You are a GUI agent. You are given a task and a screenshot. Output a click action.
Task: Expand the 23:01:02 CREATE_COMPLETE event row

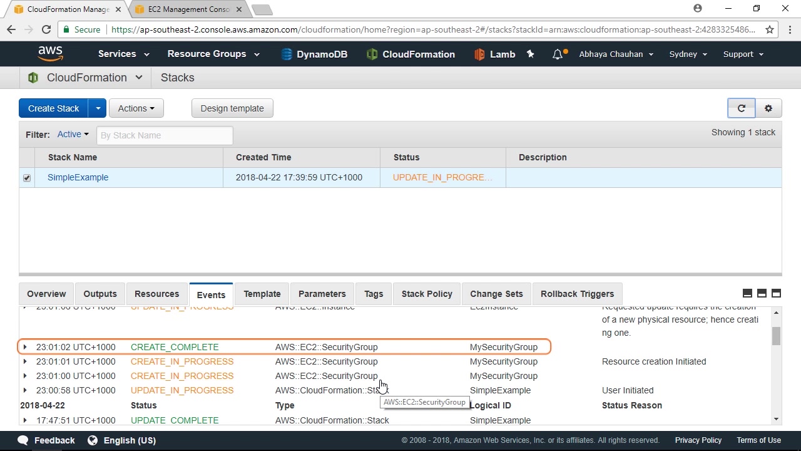tap(25, 346)
